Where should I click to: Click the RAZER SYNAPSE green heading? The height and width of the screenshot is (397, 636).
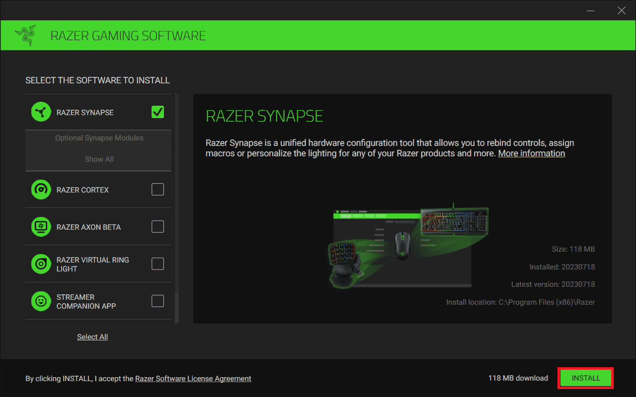click(x=264, y=116)
